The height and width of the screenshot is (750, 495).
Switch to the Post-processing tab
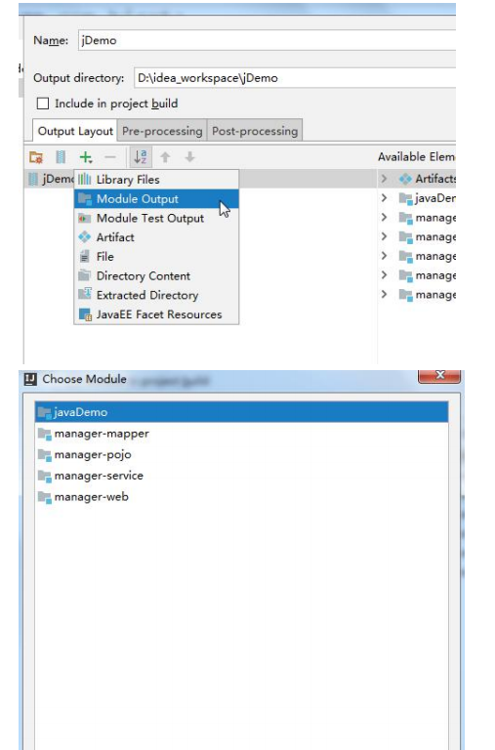255,131
